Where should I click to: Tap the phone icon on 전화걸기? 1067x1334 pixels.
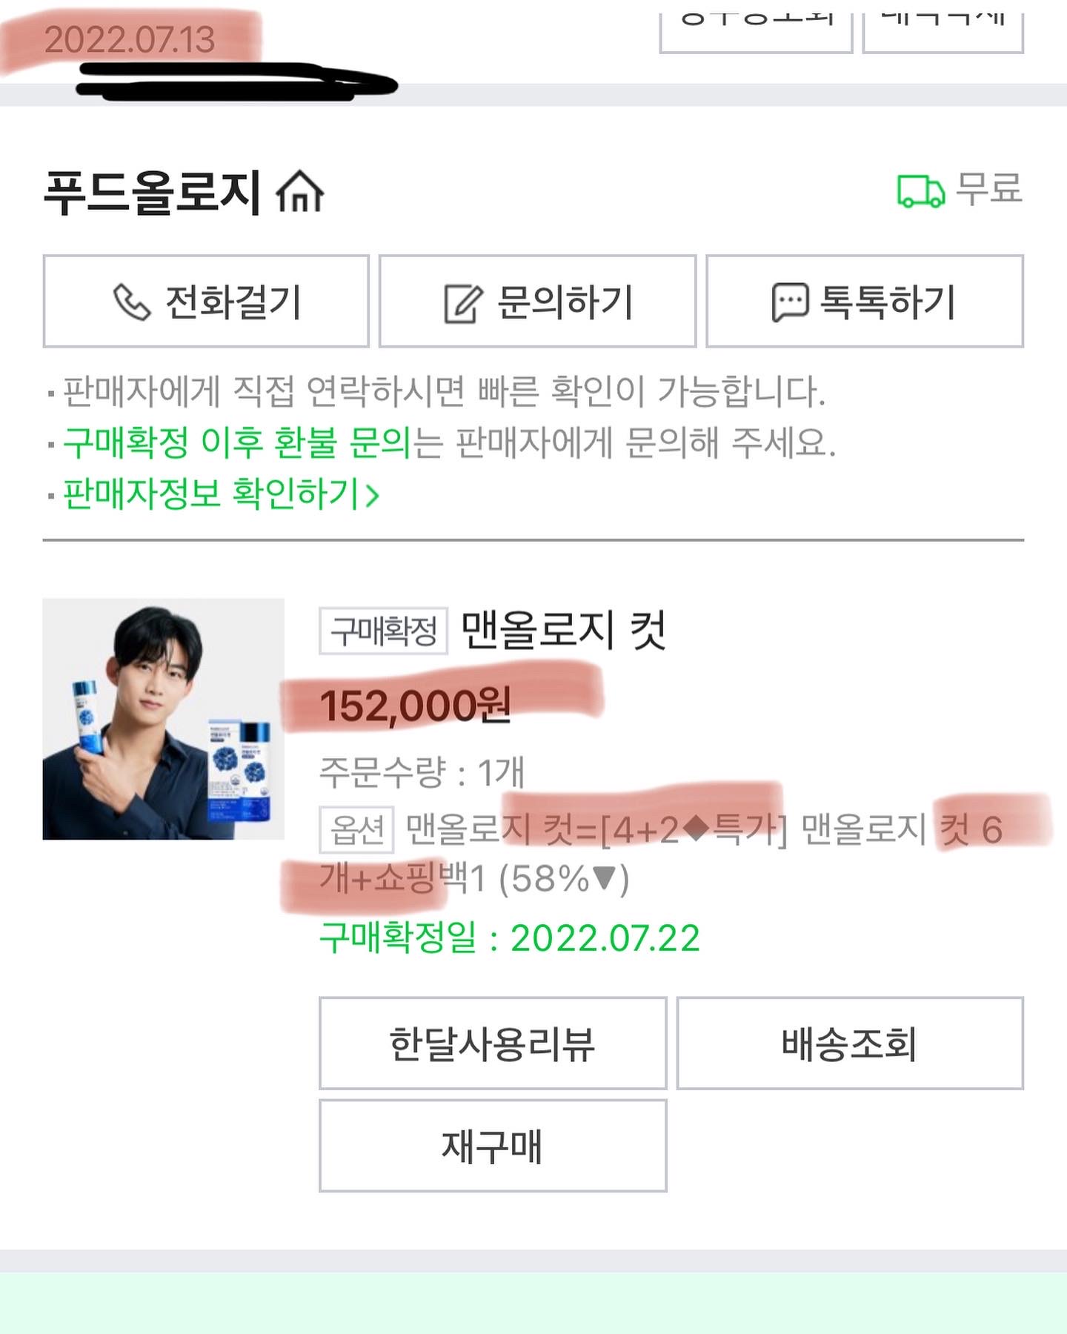(132, 302)
